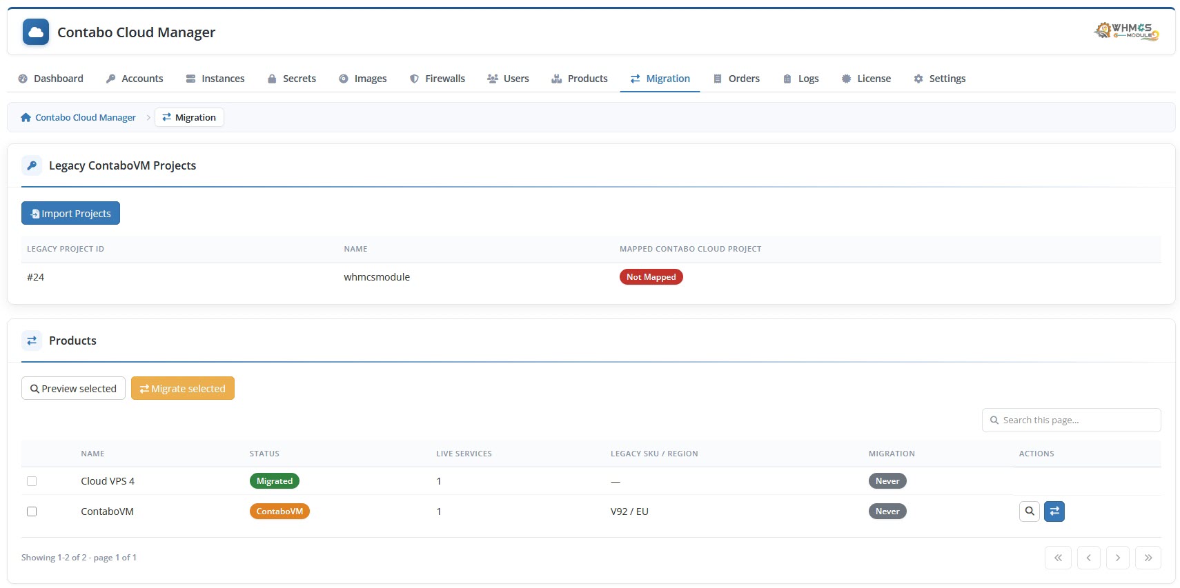Open the Users tab
The height and width of the screenshot is (588, 1180).
click(x=509, y=79)
